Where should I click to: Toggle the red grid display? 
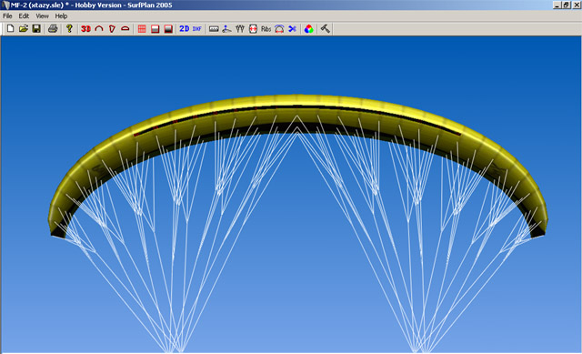click(142, 28)
